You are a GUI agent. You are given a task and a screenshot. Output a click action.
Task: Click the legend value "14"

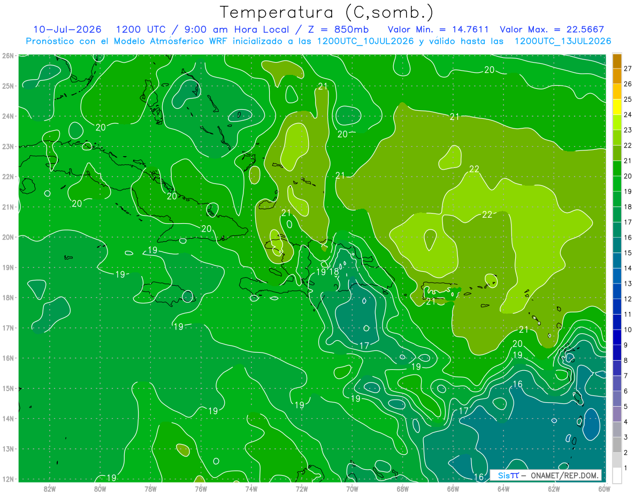(628, 268)
